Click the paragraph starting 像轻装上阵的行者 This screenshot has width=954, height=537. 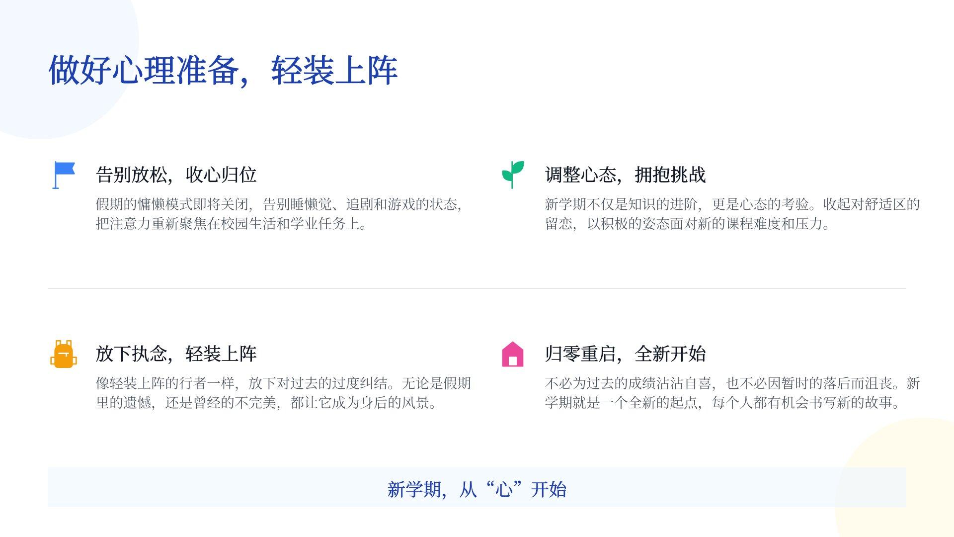283,393
